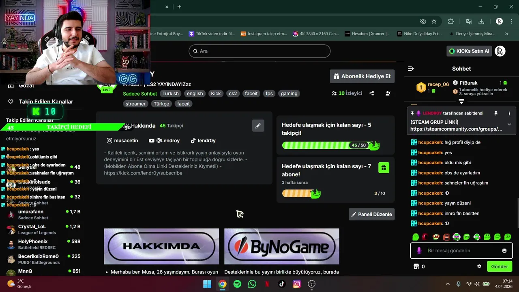The image size is (519, 292).
Task: Click the crossed-eye tracking protection icon
Action: tap(423, 21)
